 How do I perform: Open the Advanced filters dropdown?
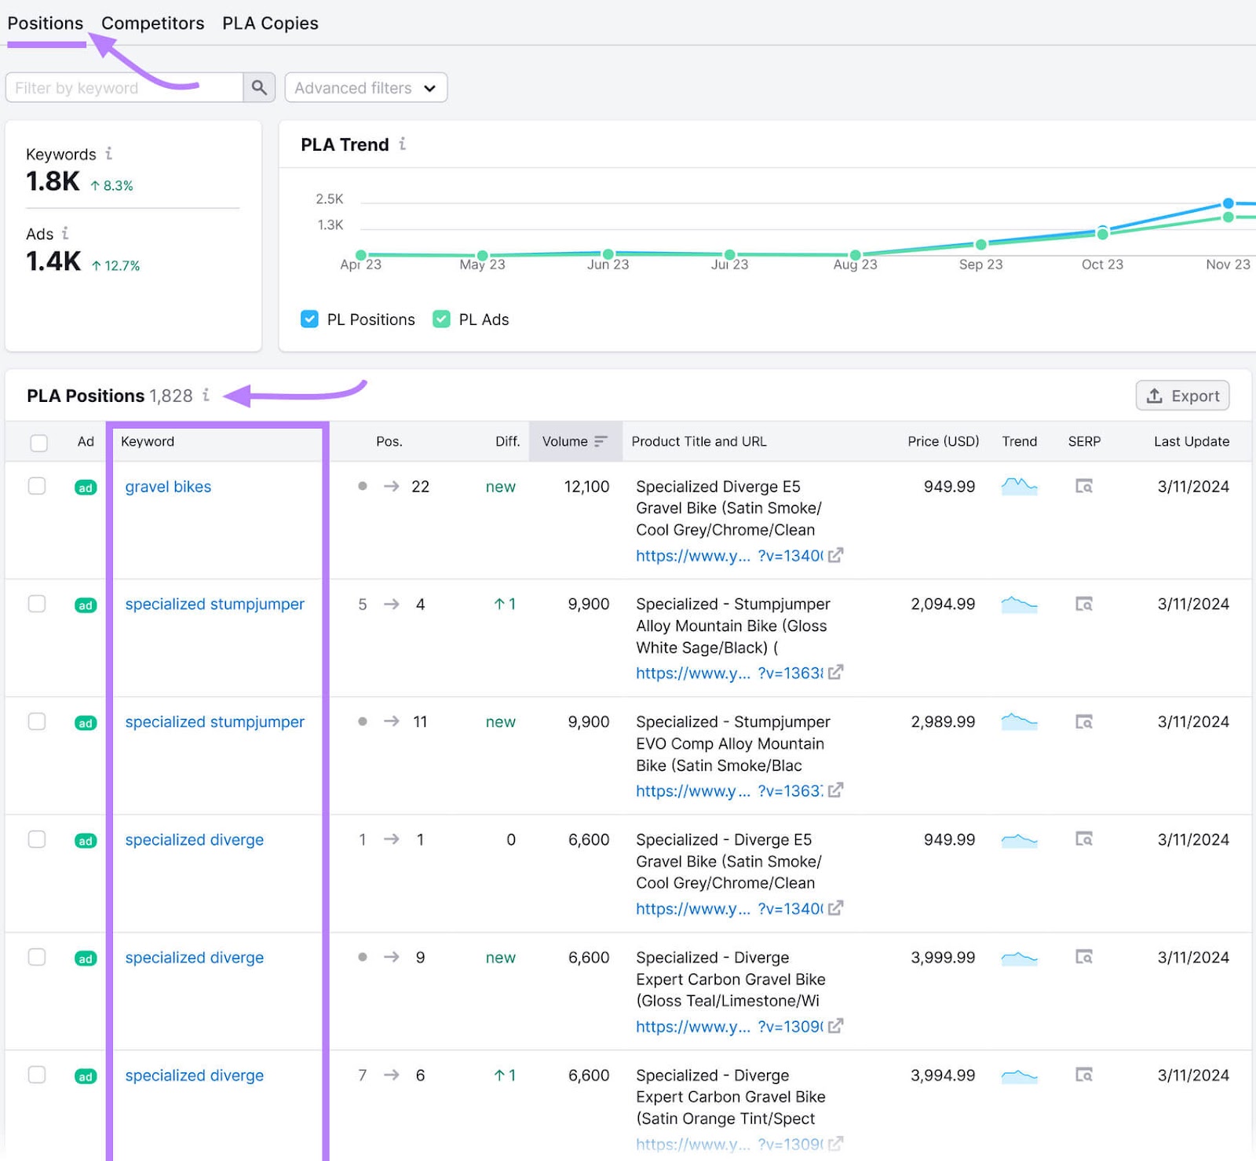click(365, 87)
